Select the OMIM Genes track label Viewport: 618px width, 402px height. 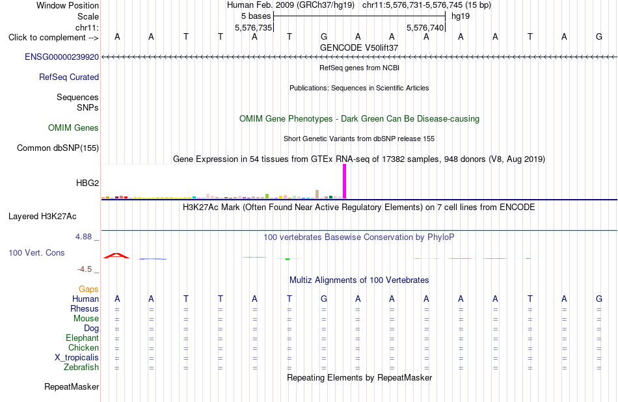tap(74, 128)
